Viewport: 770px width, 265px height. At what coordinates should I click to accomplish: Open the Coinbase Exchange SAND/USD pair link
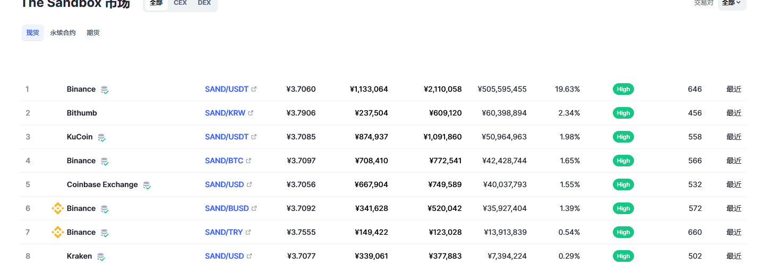(x=224, y=184)
